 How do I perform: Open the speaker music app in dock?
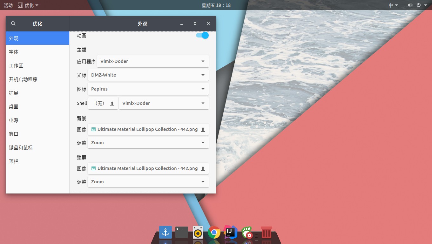pyautogui.click(x=198, y=232)
